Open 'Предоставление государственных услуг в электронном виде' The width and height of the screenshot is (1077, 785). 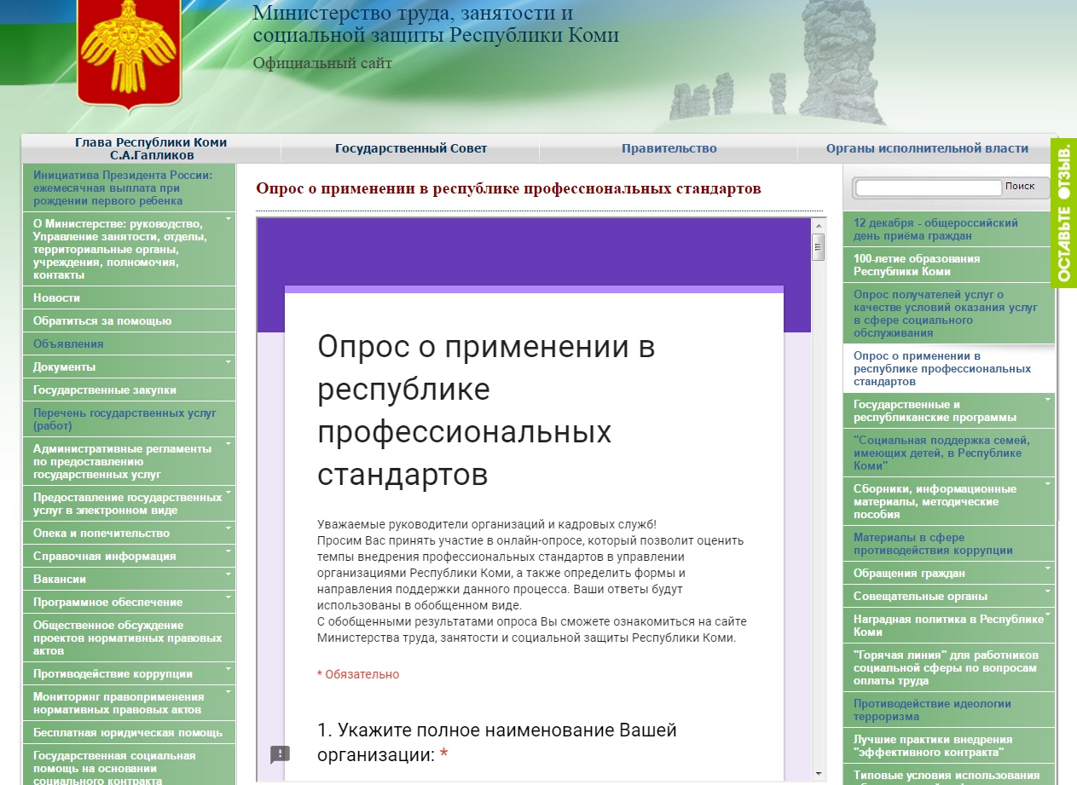coord(129,504)
